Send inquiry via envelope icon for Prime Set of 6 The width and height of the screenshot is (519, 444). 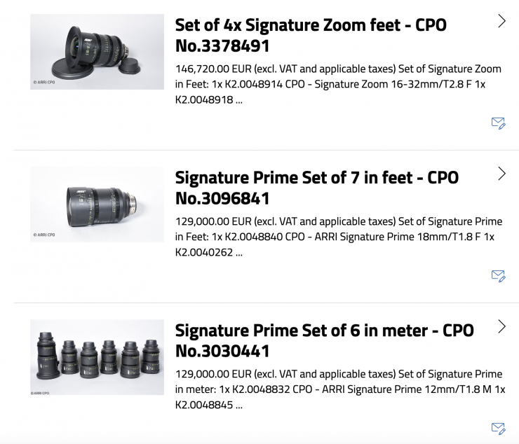pyautogui.click(x=498, y=428)
